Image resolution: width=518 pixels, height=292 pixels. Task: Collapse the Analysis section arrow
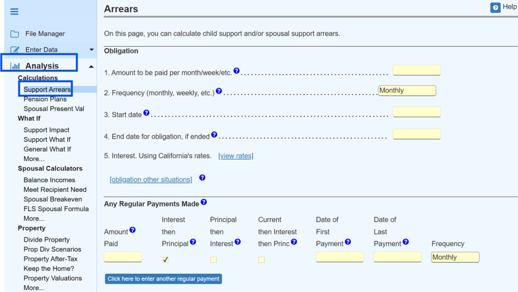(x=91, y=67)
